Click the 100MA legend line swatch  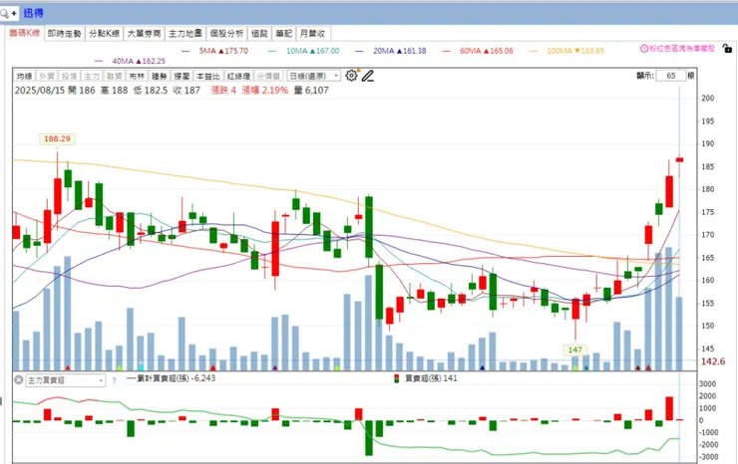tap(533, 51)
